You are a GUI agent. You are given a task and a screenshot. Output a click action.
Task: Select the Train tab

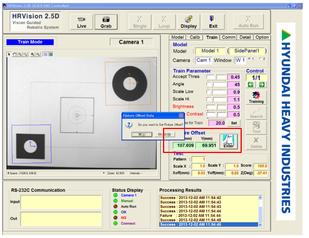tap(212, 37)
